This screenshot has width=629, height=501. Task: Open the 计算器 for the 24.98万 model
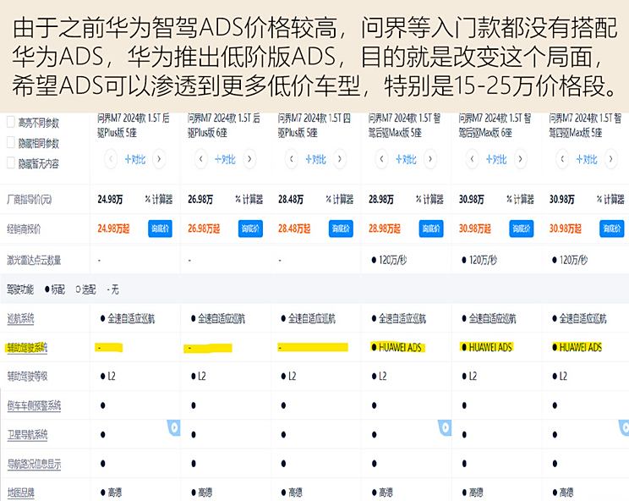159,199
